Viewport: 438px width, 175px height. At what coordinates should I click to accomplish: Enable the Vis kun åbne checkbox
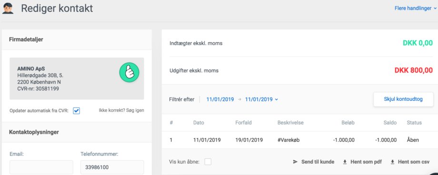[x=208, y=162]
